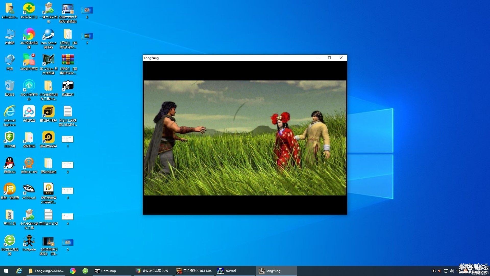Launch 360杀毒 from the desktop
The width and height of the screenshot is (490, 276).
(x=10, y=140)
